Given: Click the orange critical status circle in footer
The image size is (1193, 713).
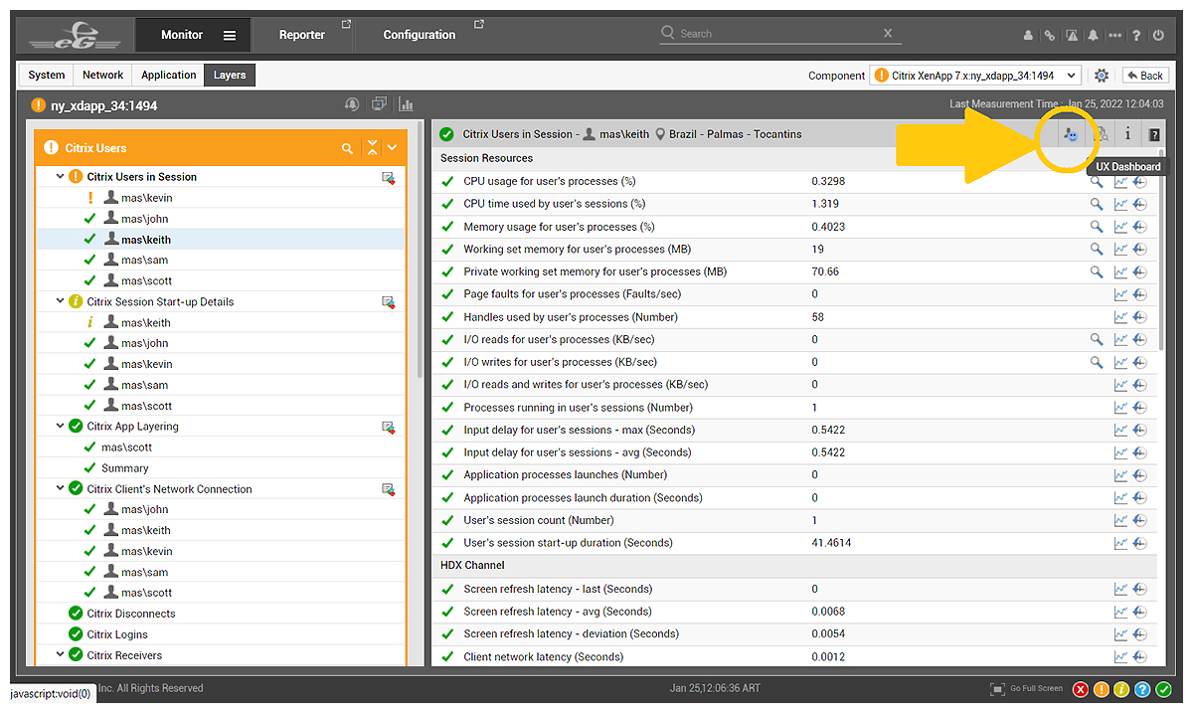Looking at the screenshot, I should 1102,689.
